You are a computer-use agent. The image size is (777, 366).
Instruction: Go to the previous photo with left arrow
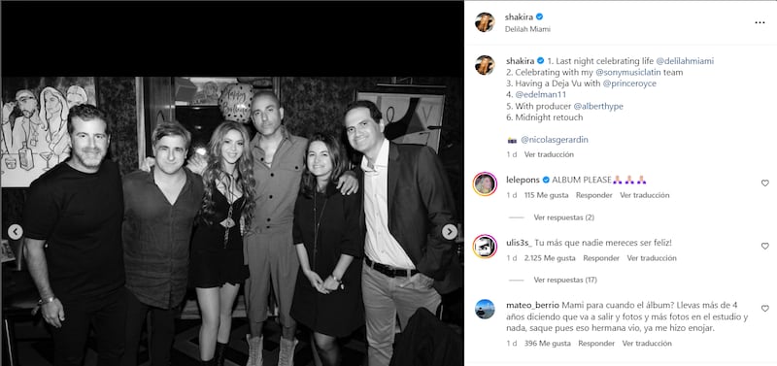click(16, 232)
